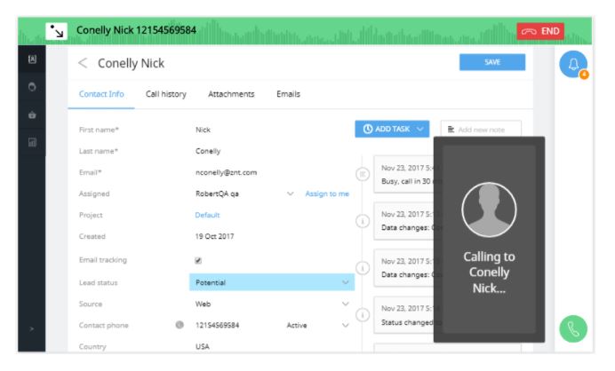Open the Active phone status dropdown
Image resolution: width=615 pixels, height=371 pixels.
tap(317, 325)
